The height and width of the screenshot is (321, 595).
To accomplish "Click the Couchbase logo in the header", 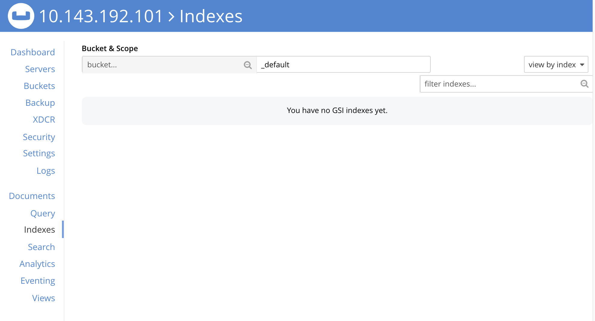I will (21, 16).
